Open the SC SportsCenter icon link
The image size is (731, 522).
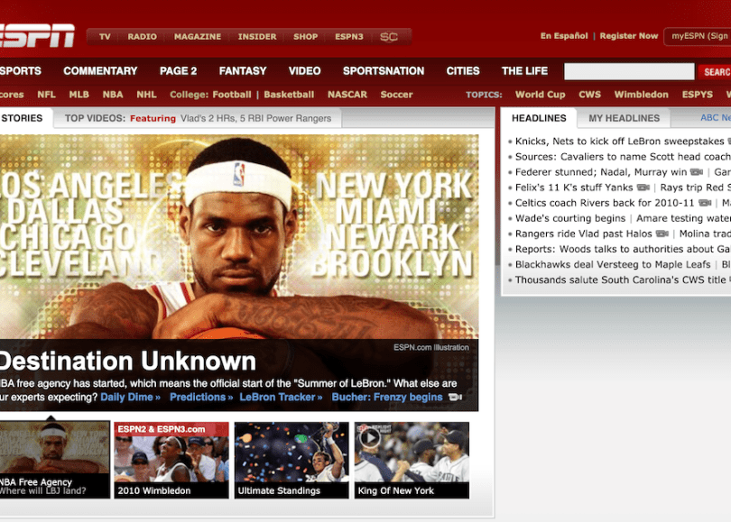(x=389, y=37)
